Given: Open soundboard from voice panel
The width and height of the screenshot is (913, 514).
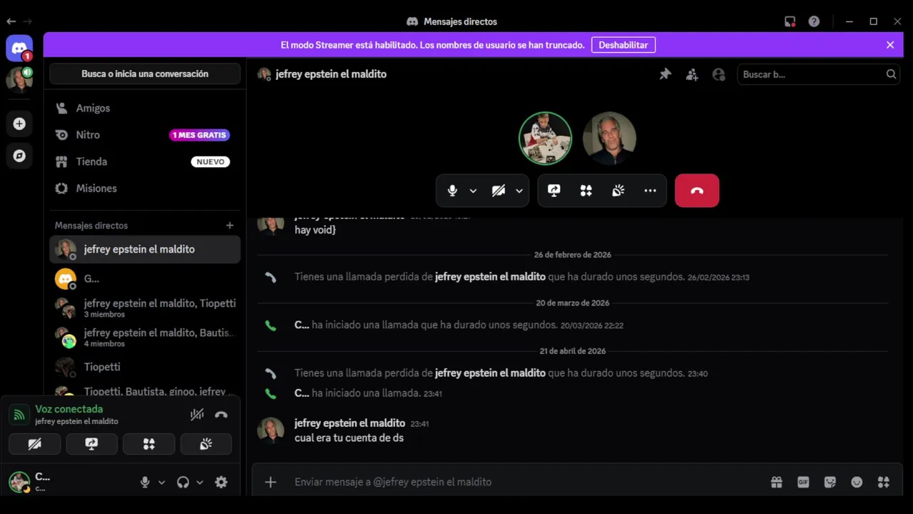Looking at the screenshot, I should tap(206, 444).
